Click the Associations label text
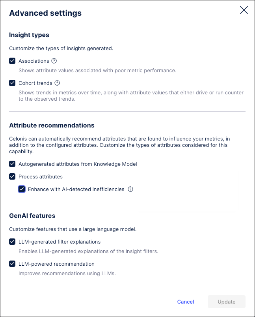The image size is (255, 317). [x=34, y=61]
